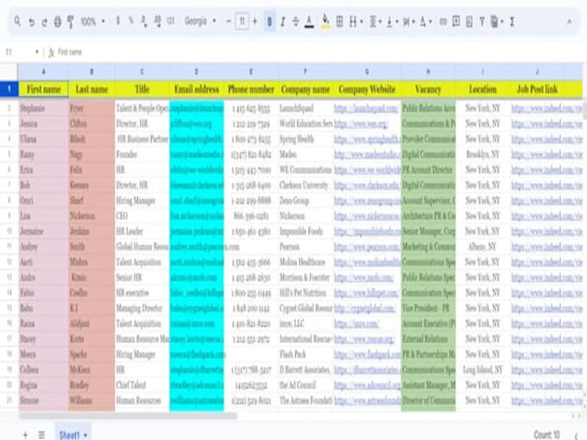Open the filter views dropdown

pos(497,22)
